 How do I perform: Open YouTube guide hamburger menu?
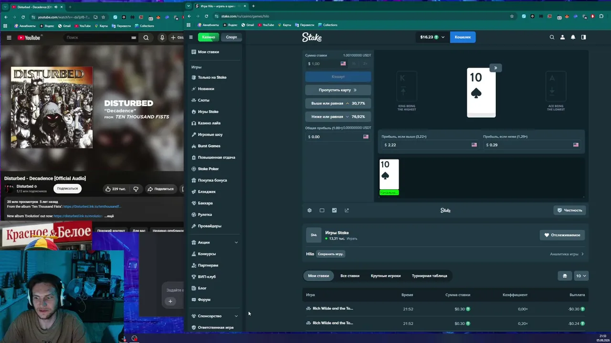pos(9,38)
